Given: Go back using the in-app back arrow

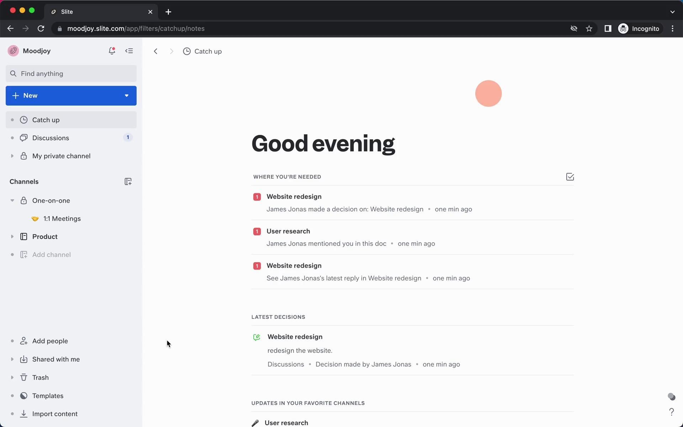Looking at the screenshot, I should click(x=155, y=51).
